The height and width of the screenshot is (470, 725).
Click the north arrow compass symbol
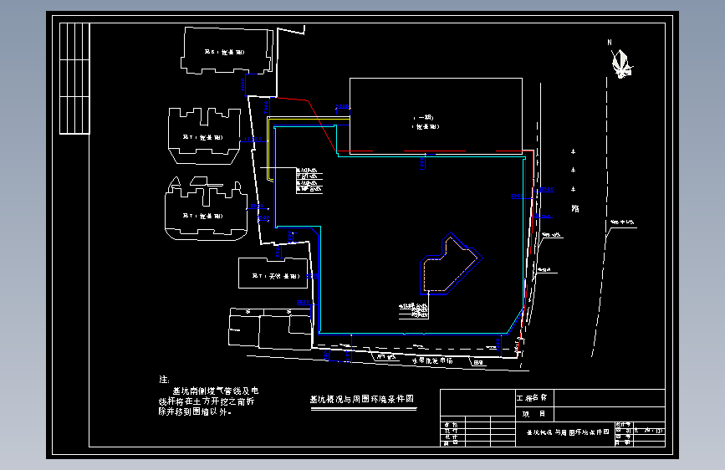621,64
